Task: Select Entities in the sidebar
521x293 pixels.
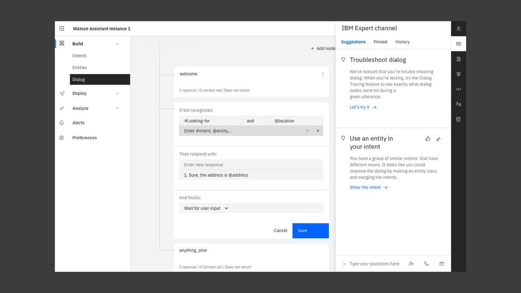Action: tap(80, 67)
